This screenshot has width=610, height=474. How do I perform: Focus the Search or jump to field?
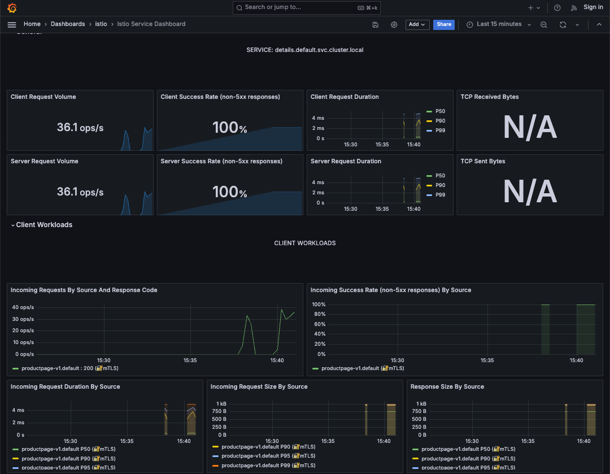[307, 7]
